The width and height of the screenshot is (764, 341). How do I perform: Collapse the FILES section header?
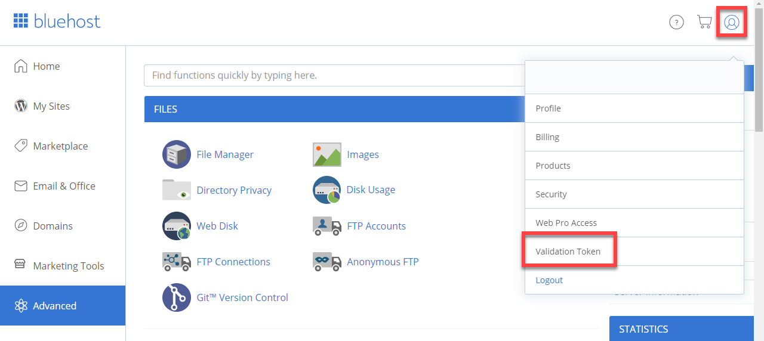(334, 109)
